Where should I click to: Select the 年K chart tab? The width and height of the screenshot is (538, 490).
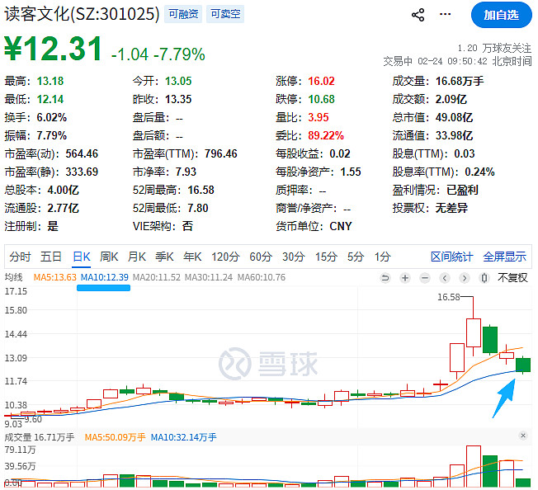[x=192, y=257]
